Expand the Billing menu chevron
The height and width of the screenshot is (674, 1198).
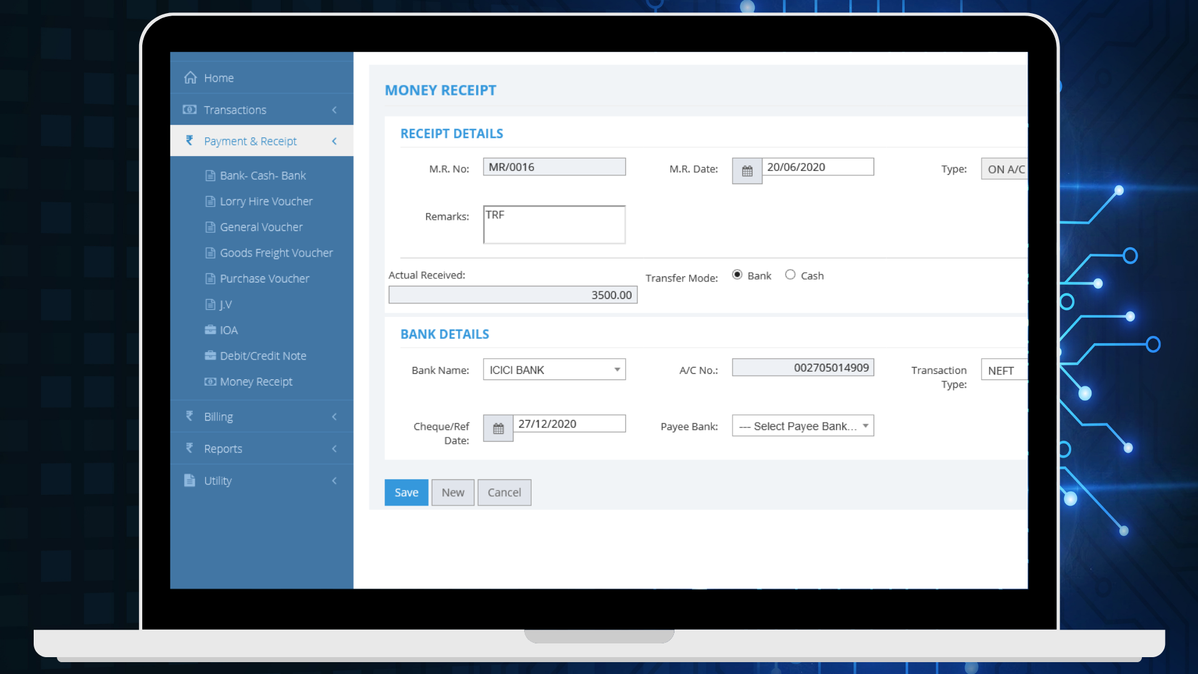point(334,416)
